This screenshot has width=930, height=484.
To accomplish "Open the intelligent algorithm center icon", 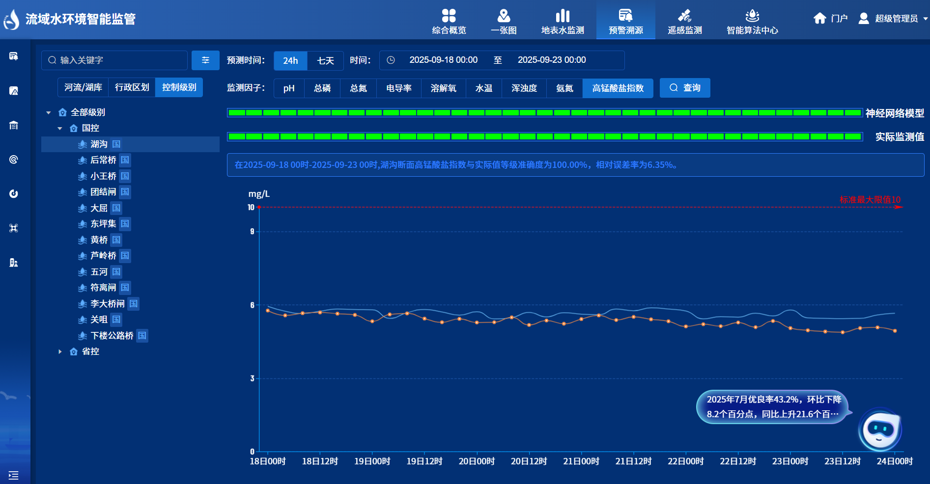I will coord(752,16).
